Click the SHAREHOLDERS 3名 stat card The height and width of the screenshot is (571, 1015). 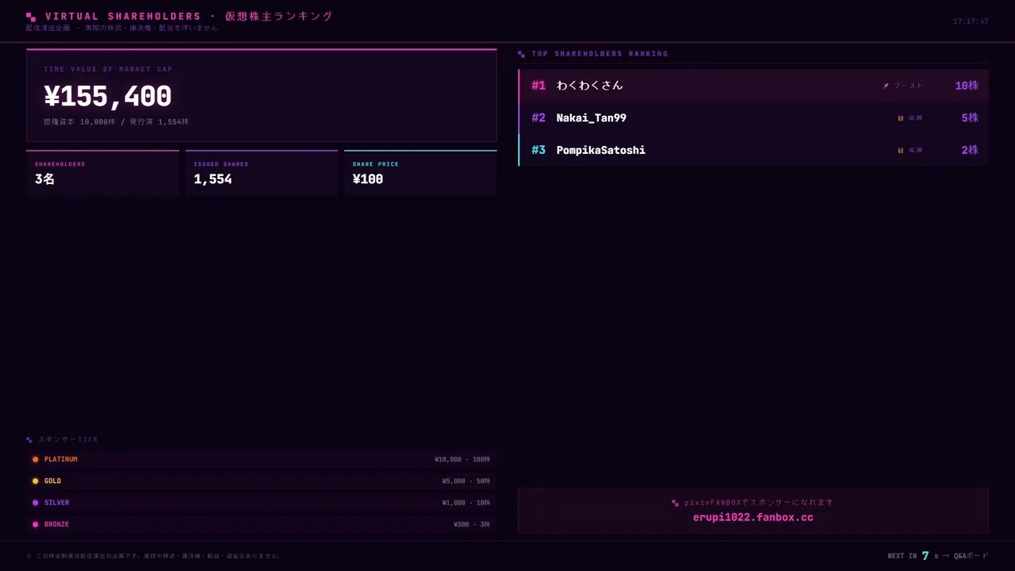tap(103, 173)
